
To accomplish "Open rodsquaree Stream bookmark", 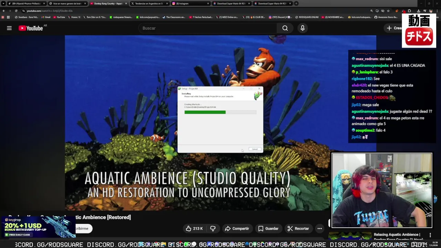I will click(x=121, y=17).
